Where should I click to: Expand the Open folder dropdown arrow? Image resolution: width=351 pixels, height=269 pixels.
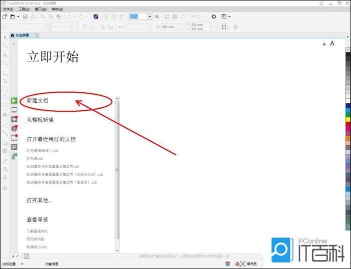tap(18, 16)
